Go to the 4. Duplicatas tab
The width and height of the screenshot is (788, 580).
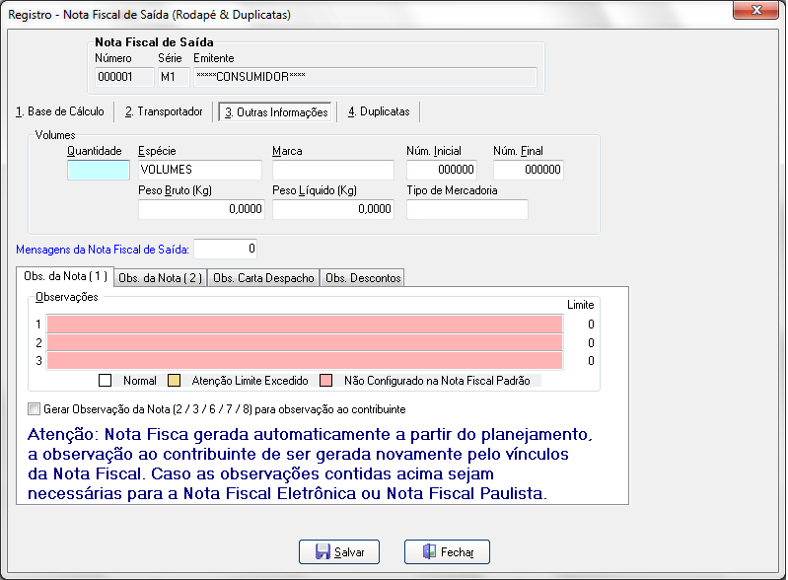click(x=379, y=111)
